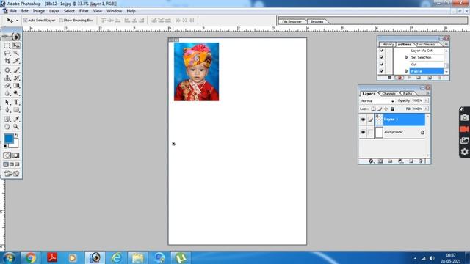The height and width of the screenshot is (264, 470).
Task: Open the Tool Presets tab
Action: 426,44
